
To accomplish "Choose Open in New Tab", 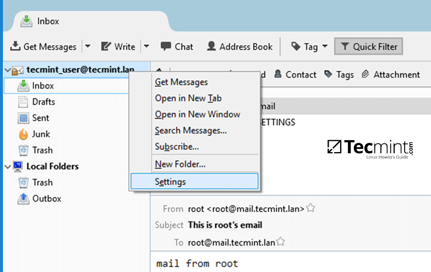I will 195,98.
